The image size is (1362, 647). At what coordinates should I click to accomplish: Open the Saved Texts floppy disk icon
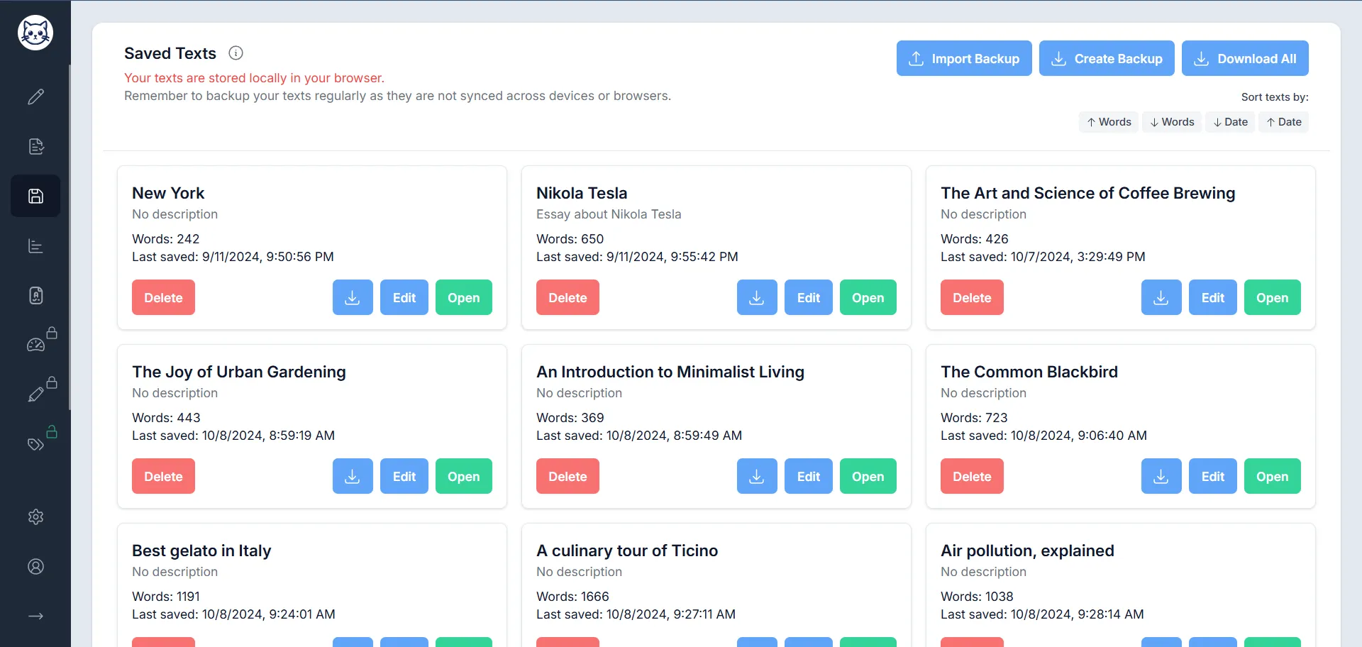(35, 196)
